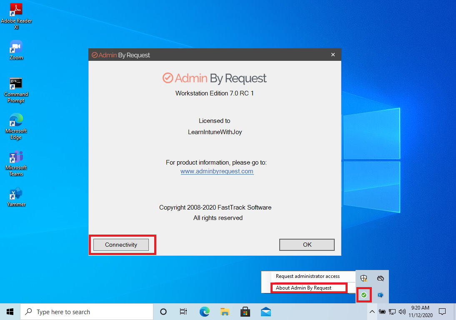
Task: Click the LearnIntuneWithJoy licensee text
Action: [215, 132]
